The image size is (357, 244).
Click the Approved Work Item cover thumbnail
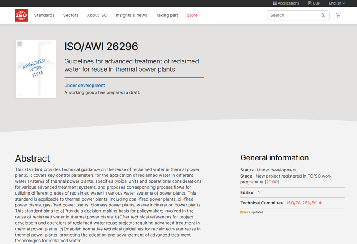tap(36, 69)
